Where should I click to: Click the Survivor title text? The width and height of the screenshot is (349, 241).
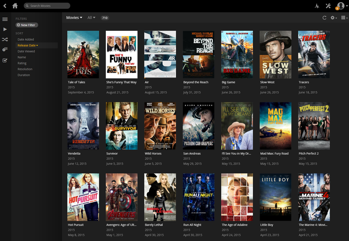tap(112, 153)
